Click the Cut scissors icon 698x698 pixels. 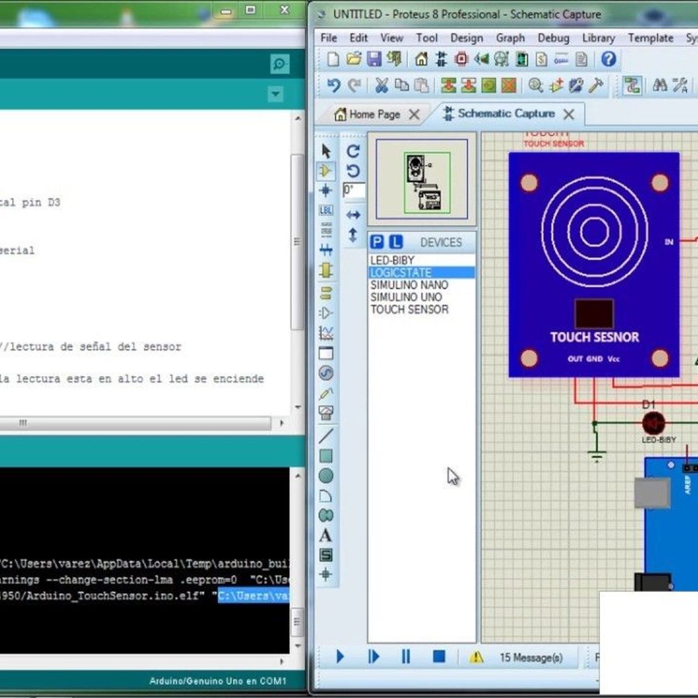coord(382,86)
